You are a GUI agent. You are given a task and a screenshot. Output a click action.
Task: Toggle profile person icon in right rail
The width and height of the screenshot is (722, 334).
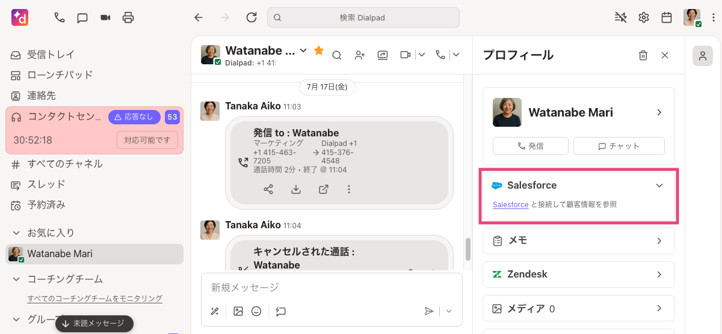click(703, 56)
